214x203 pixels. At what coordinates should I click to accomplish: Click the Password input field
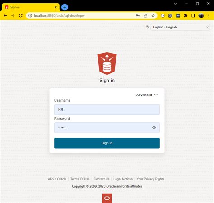tap(104, 128)
